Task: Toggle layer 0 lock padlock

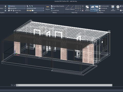Action: click(31, 10)
